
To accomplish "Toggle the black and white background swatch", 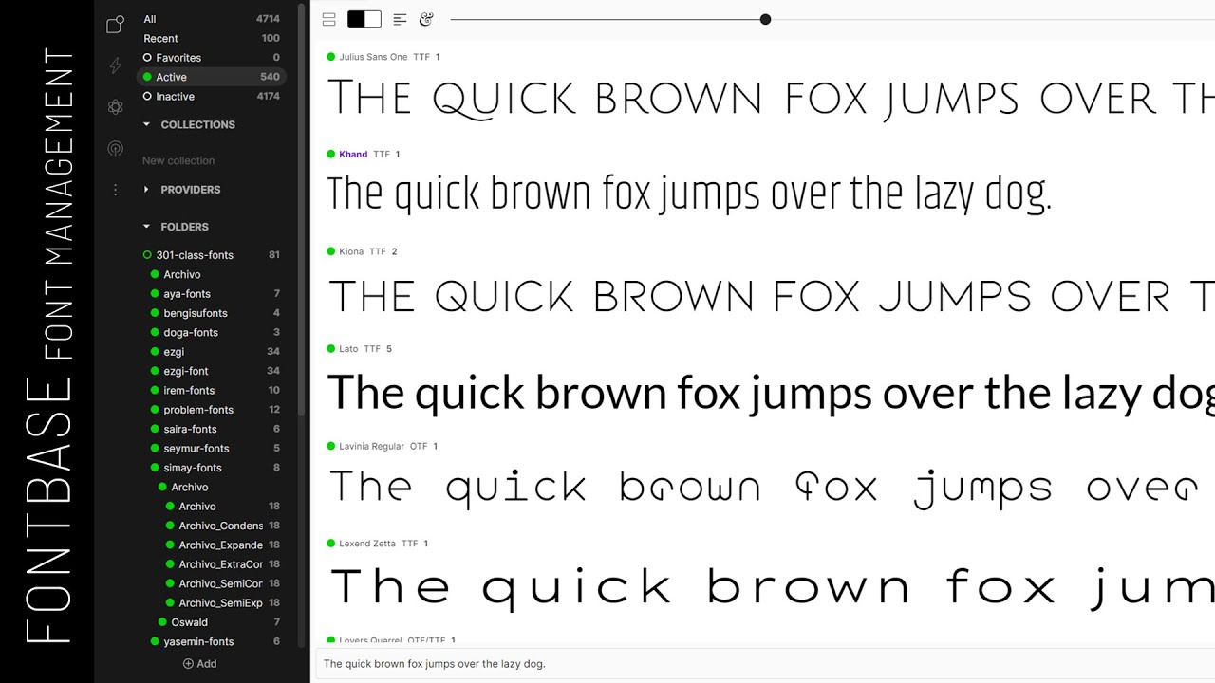I will tap(364, 19).
